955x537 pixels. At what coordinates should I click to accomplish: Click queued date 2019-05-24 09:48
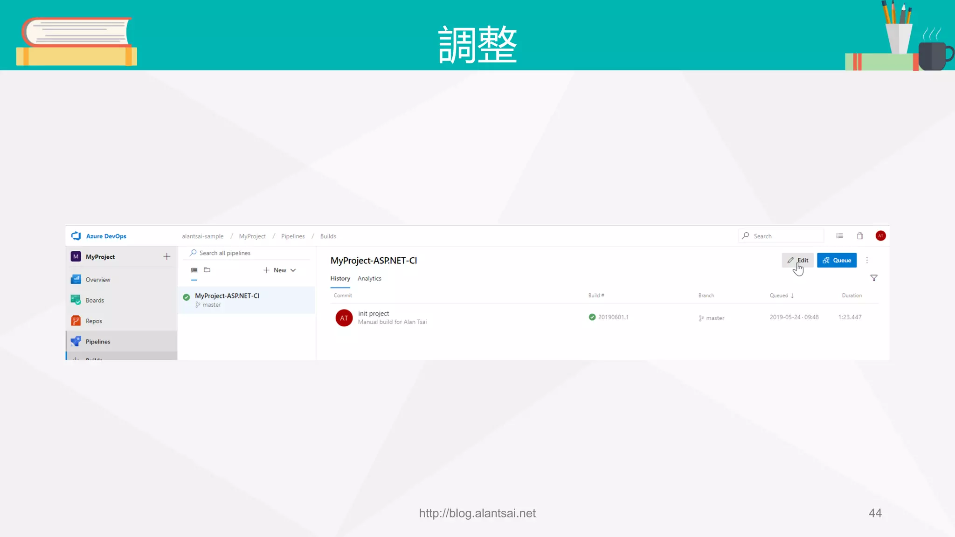pos(794,317)
